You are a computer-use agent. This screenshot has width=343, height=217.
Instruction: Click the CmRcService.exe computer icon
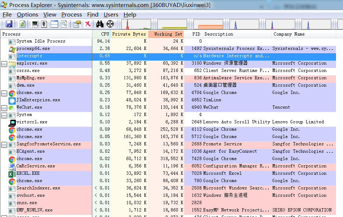[x=12, y=167]
